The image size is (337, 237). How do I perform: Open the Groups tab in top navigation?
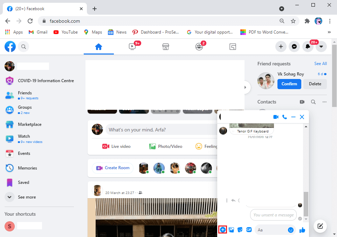tap(199, 46)
